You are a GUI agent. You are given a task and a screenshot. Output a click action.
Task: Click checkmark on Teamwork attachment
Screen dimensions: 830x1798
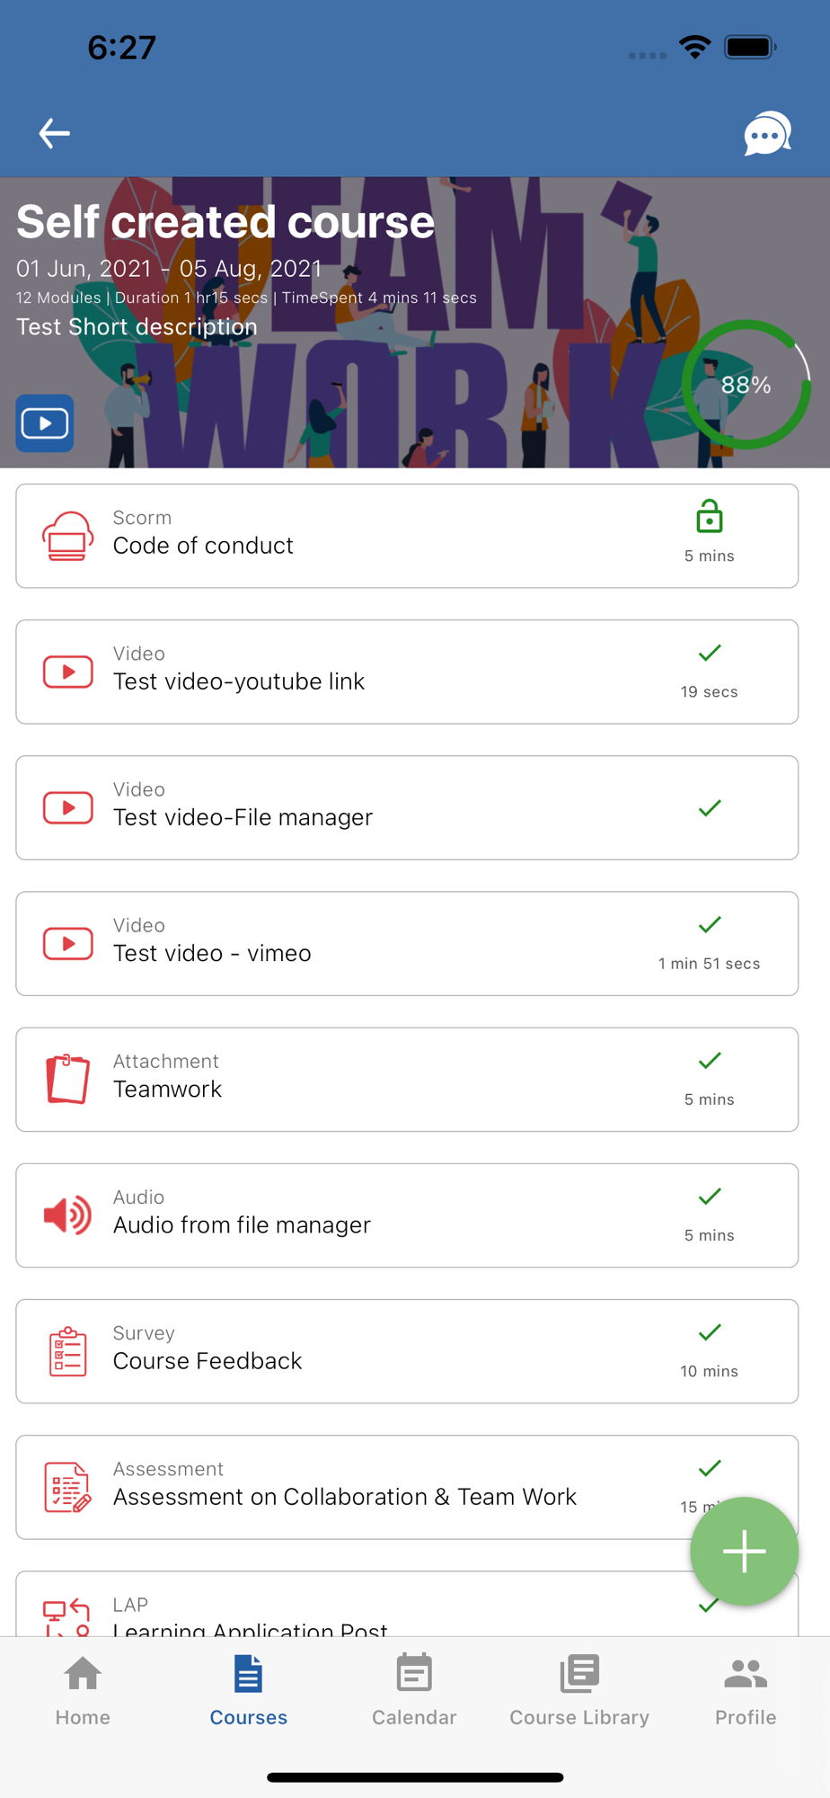click(x=710, y=1061)
